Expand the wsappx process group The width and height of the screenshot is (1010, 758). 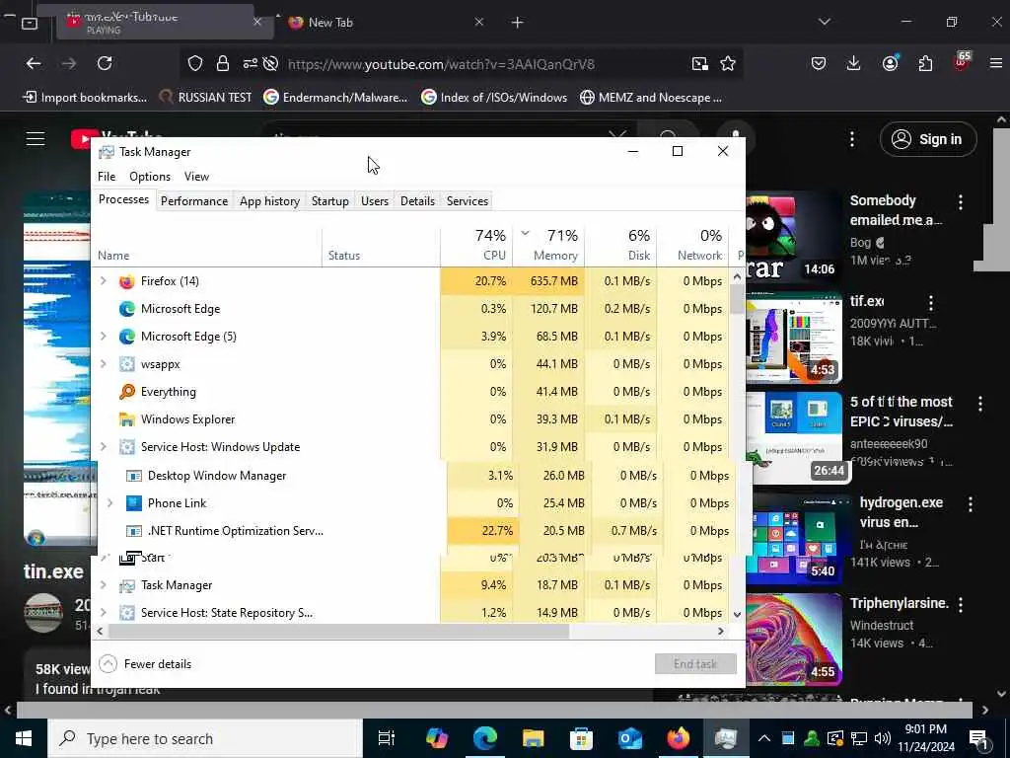click(x=103, y=363)
